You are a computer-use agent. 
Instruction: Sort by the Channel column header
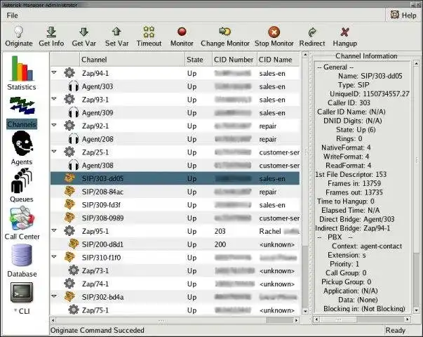click(x=132, y=60)
